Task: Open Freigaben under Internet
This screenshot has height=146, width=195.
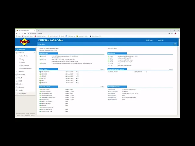Action: click(x=22, y=62)
